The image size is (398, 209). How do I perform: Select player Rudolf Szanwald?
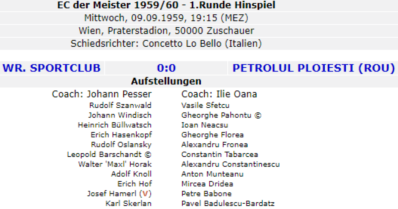pos(120,105)
